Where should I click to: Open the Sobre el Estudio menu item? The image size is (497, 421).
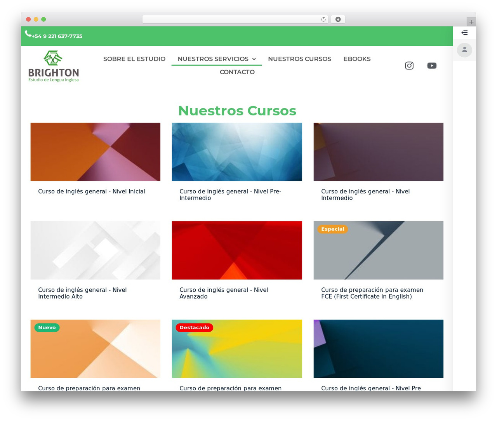(134, 59)
